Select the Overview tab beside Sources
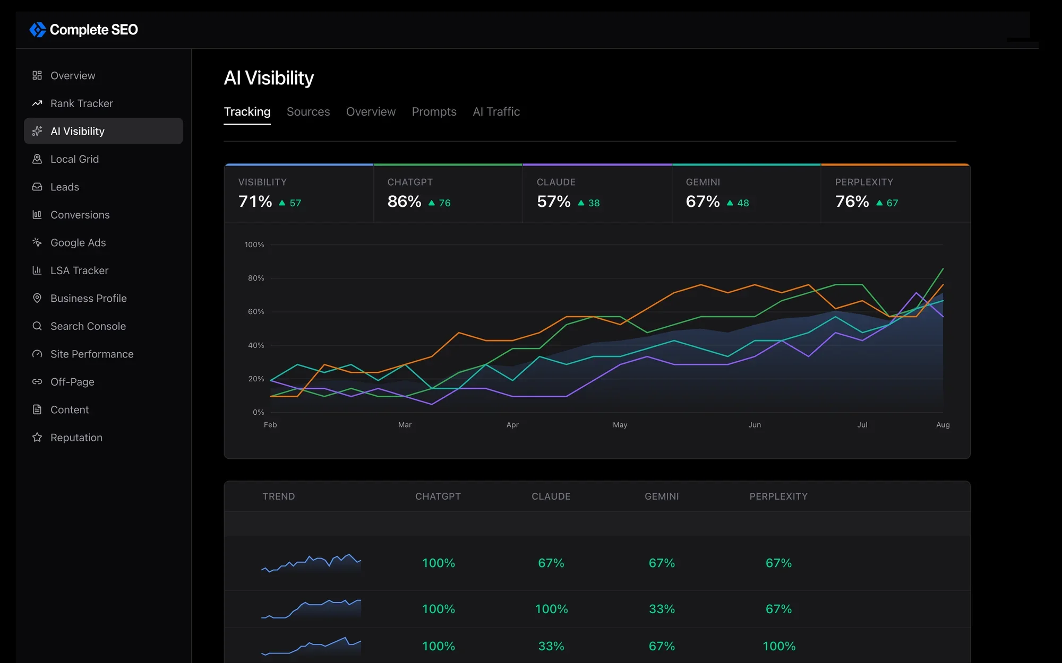The height and width of the screenshot is (663, 1062). click(371, 112)
